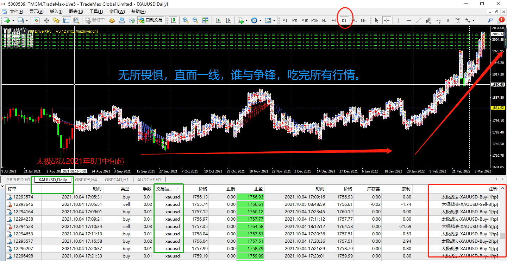Expand the arrows tool dropdown

pyautogui.click(x=474, y=20)
